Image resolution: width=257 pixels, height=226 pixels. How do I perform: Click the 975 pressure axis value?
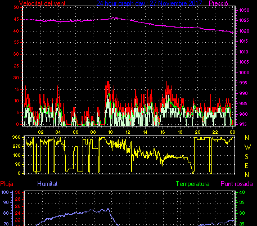point(243,124)
